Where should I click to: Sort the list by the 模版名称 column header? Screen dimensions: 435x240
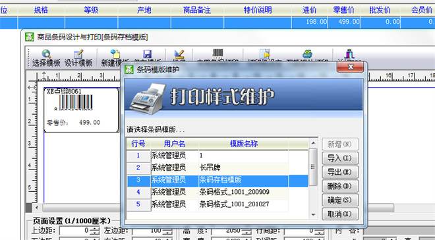pos(244,144)
